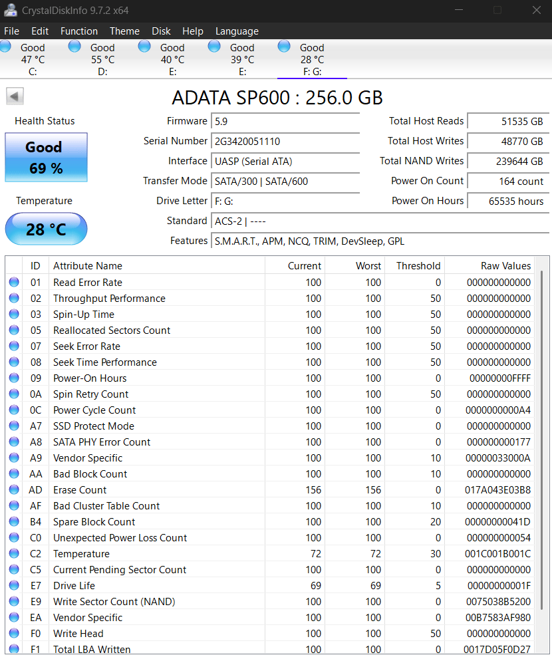Click status orb for Spin Retry Count
Image resolution: width=552 pixels, height=659 pixels.
point(14,394)
